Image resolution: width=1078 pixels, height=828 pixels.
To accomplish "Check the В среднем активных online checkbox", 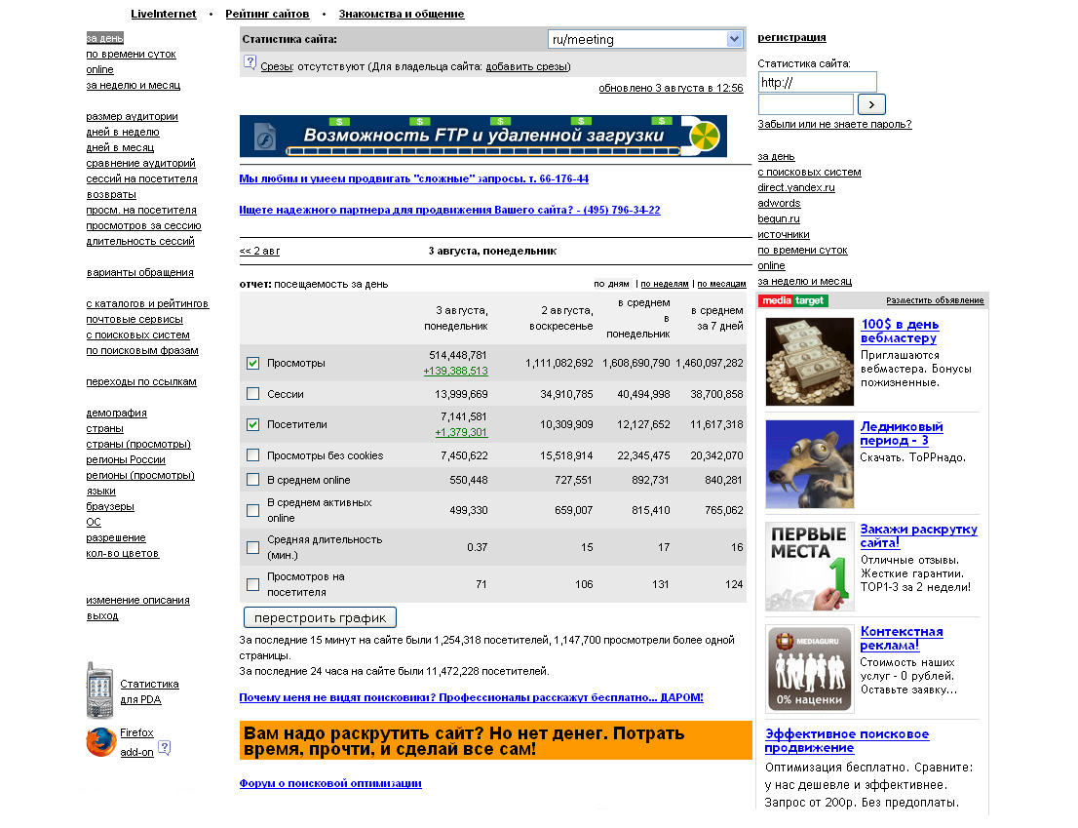I will (x=253, y=510).
